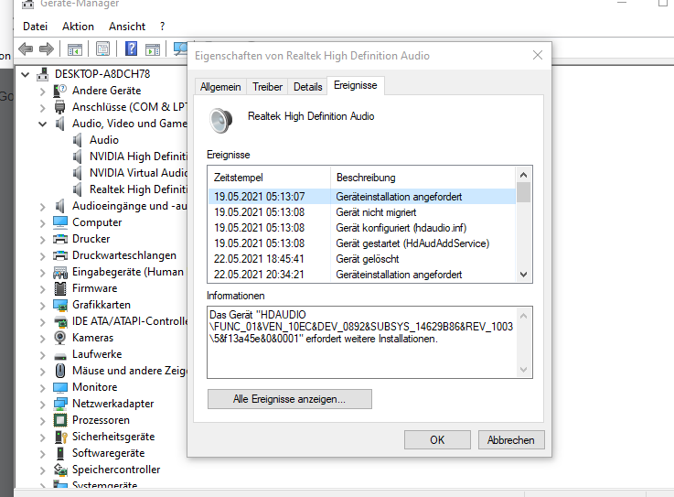Click the Computer category monitor icon
Screen dimensions: 674x497
[60, 222]
